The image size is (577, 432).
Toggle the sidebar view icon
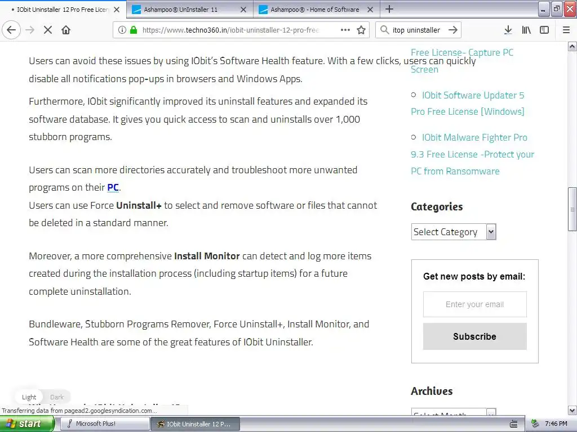pyautogui.click(x=544, y=30)
